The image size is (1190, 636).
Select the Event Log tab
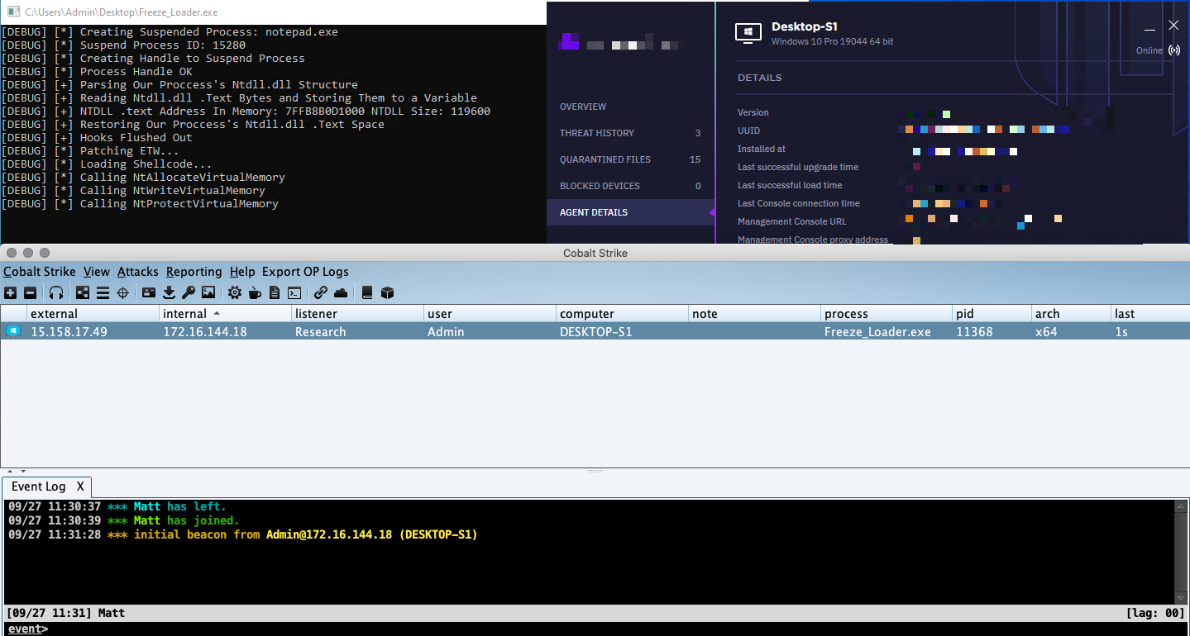click(x=38, y=486)
